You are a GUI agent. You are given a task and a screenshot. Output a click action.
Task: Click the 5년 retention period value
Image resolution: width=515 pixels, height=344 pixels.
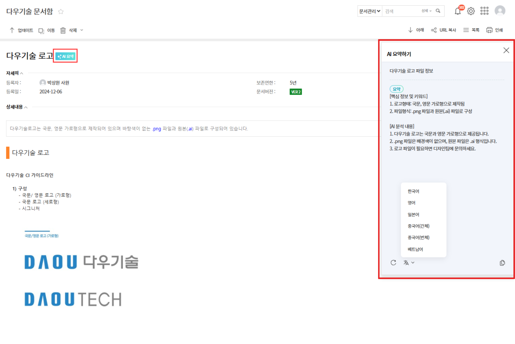tap(293, 82)
